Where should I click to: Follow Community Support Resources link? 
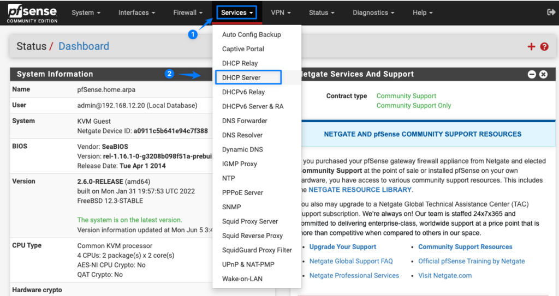click(x=465, y=247)
